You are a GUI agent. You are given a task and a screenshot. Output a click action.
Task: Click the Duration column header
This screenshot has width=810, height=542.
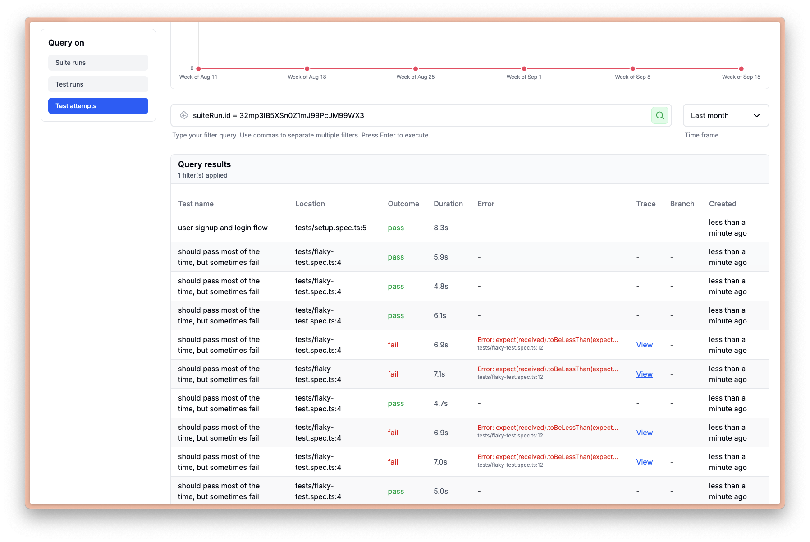[x=448, y=204]
